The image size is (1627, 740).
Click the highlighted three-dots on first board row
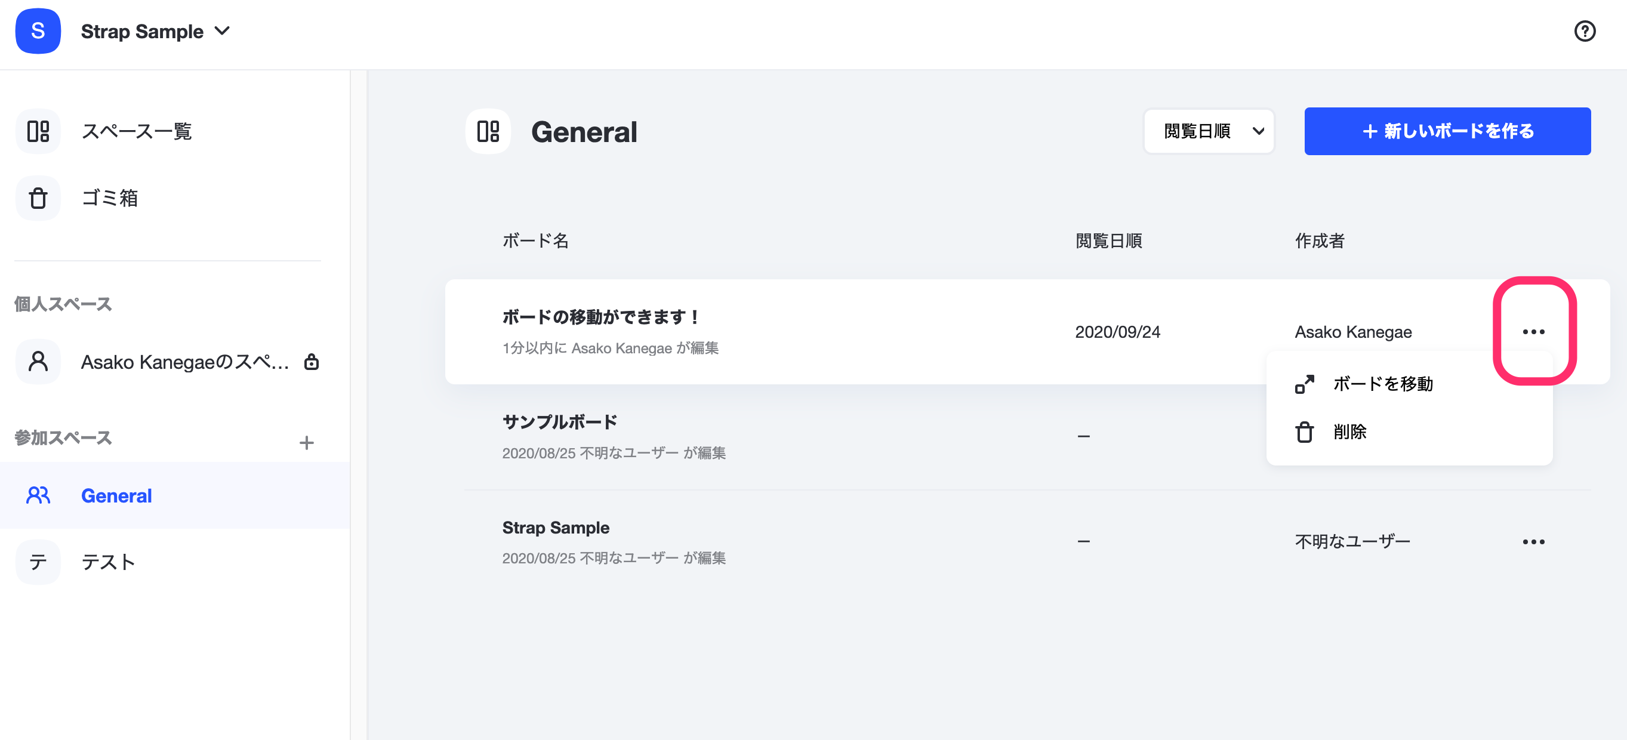pyautogui.click(x=1533, y=331)
